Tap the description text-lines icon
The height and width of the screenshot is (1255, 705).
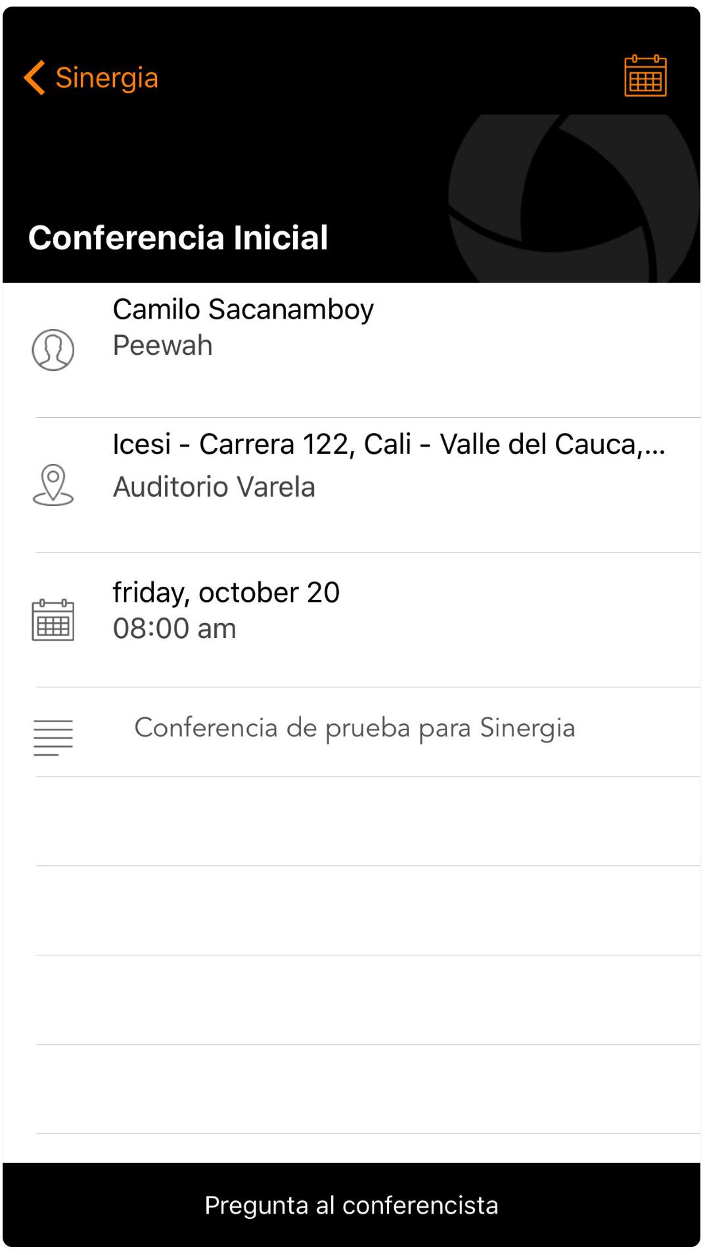53,737
